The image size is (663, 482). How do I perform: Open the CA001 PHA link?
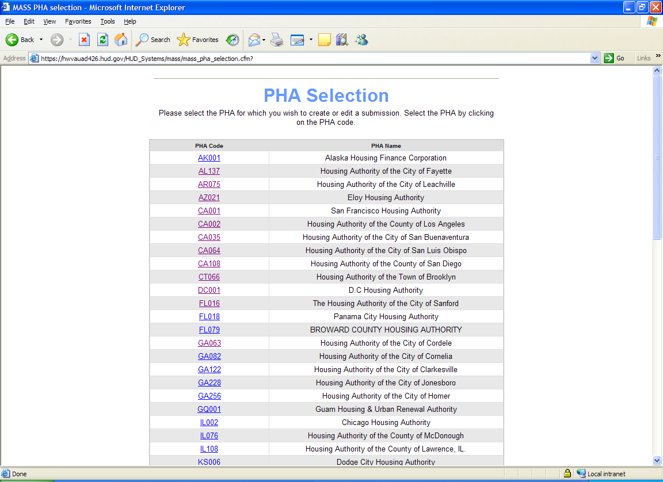209,211
